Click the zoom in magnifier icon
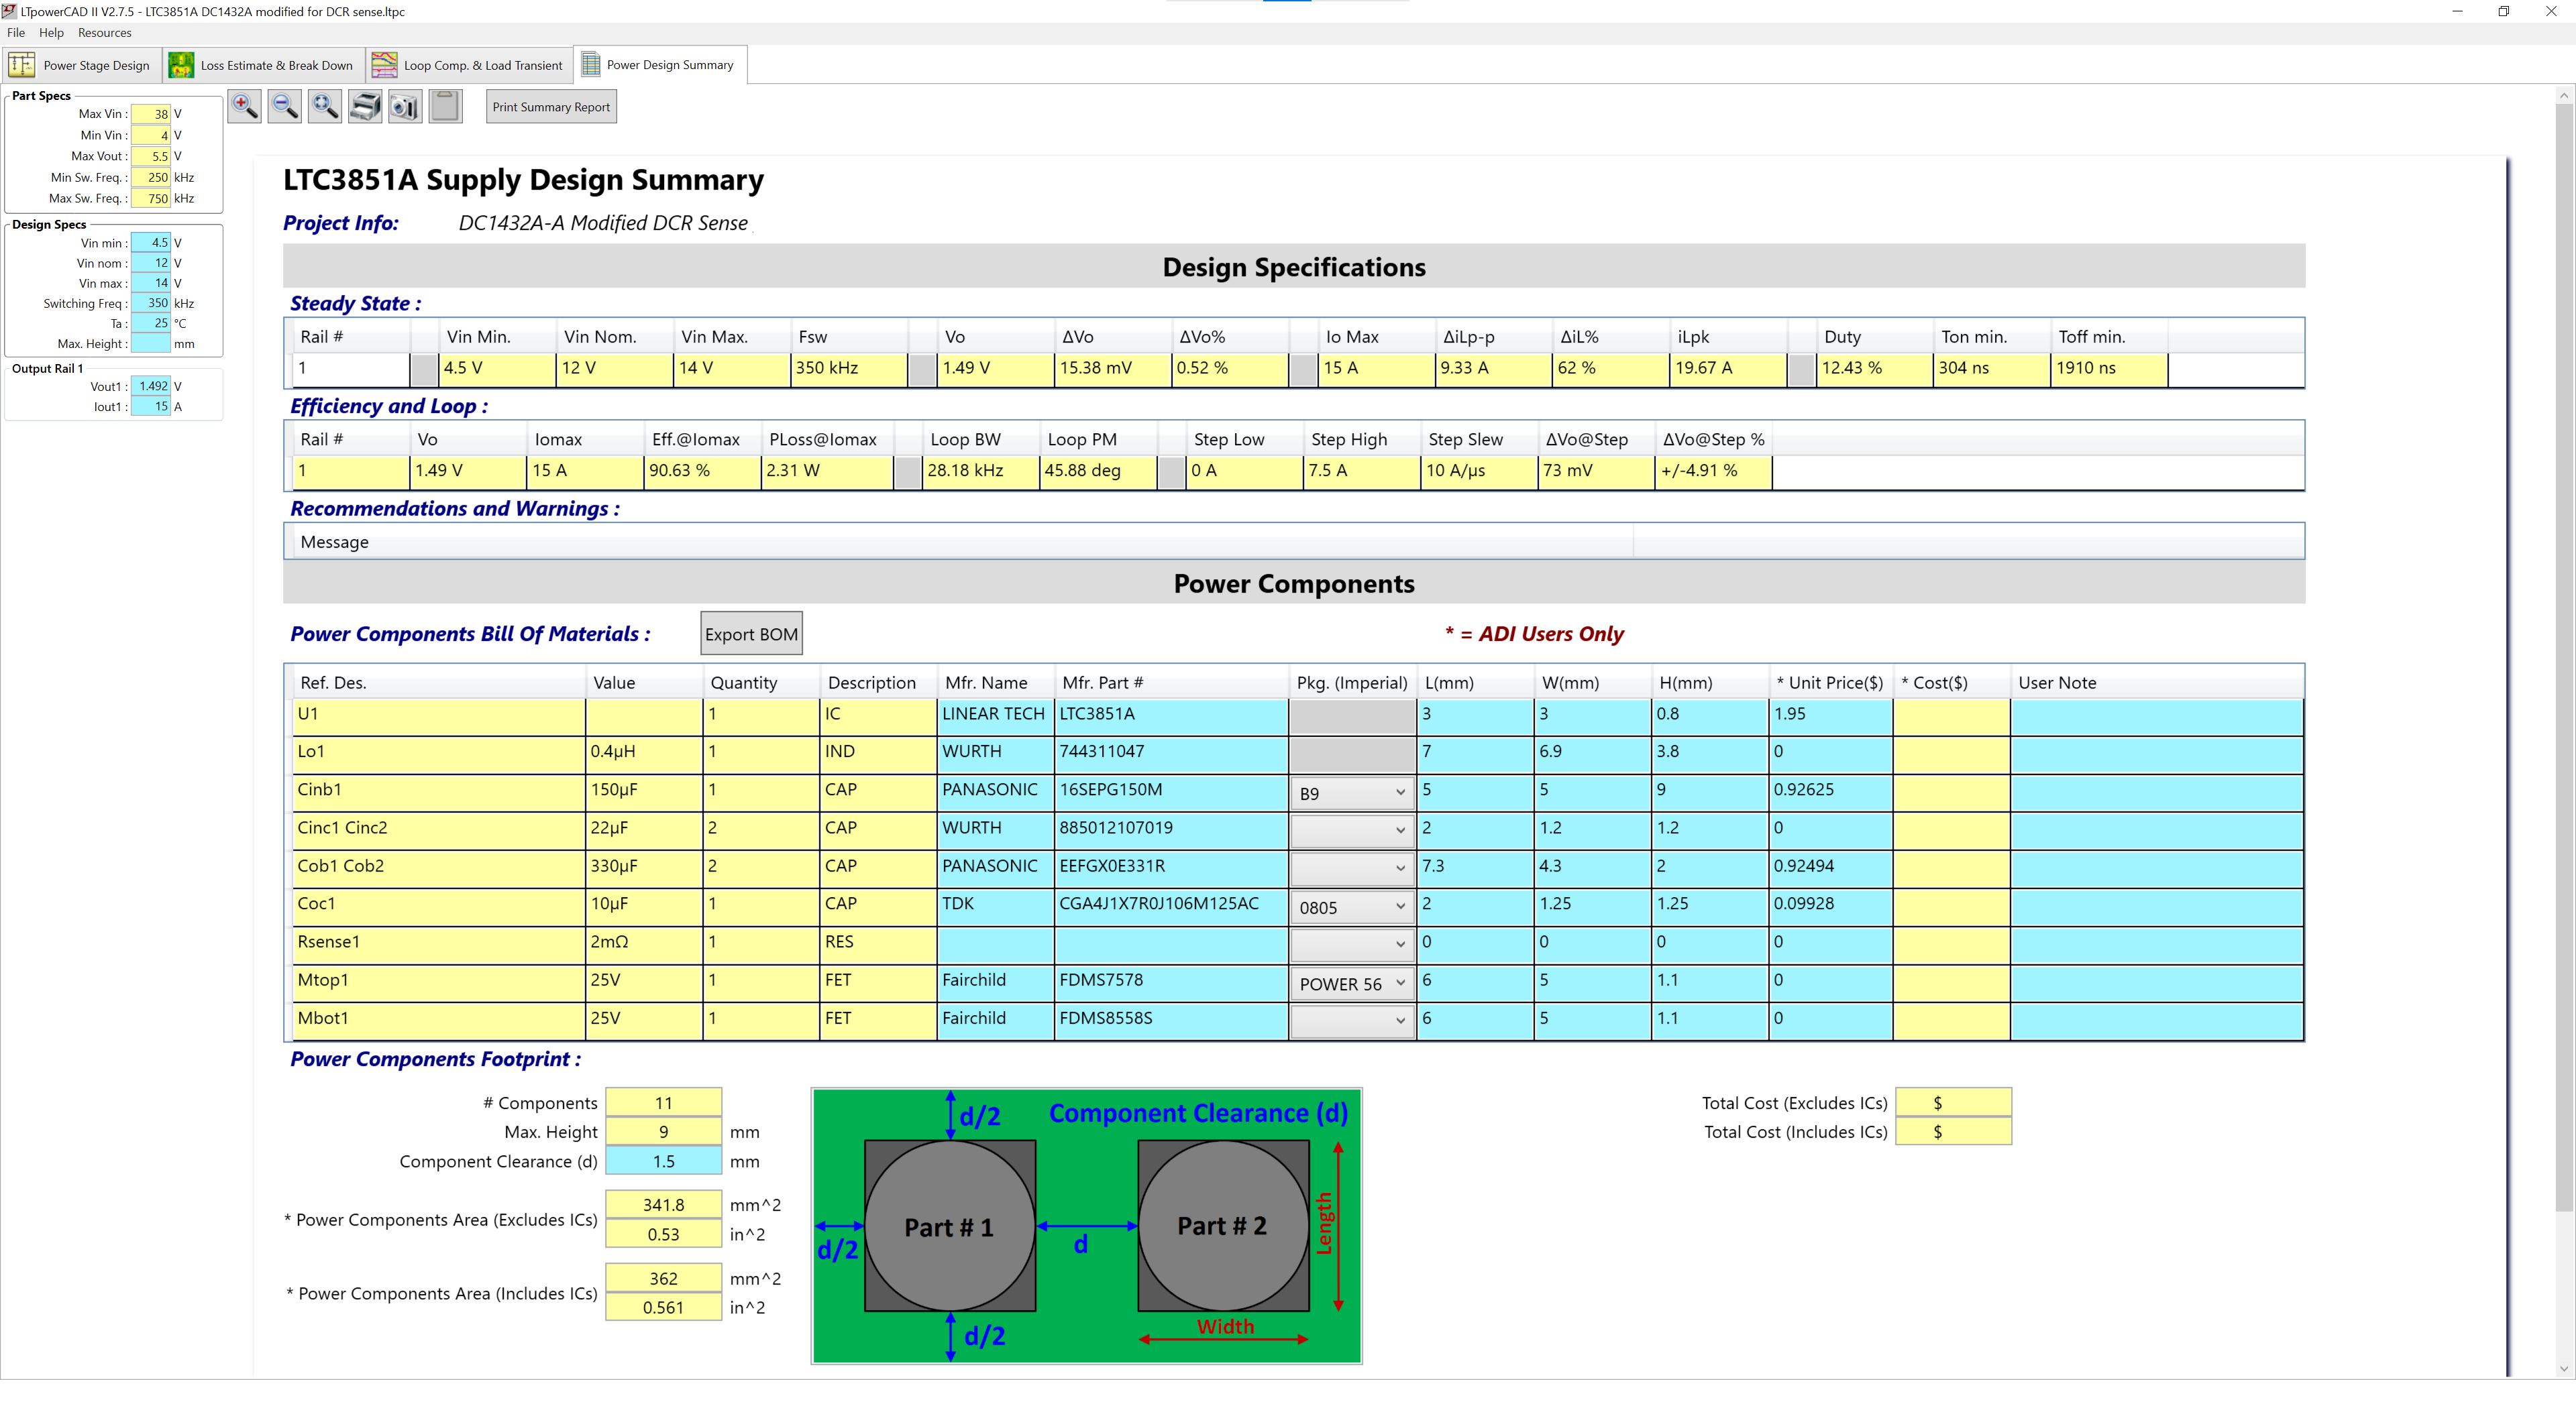The height and width of the screenshot is (1408, 2576). coord(244,106)
